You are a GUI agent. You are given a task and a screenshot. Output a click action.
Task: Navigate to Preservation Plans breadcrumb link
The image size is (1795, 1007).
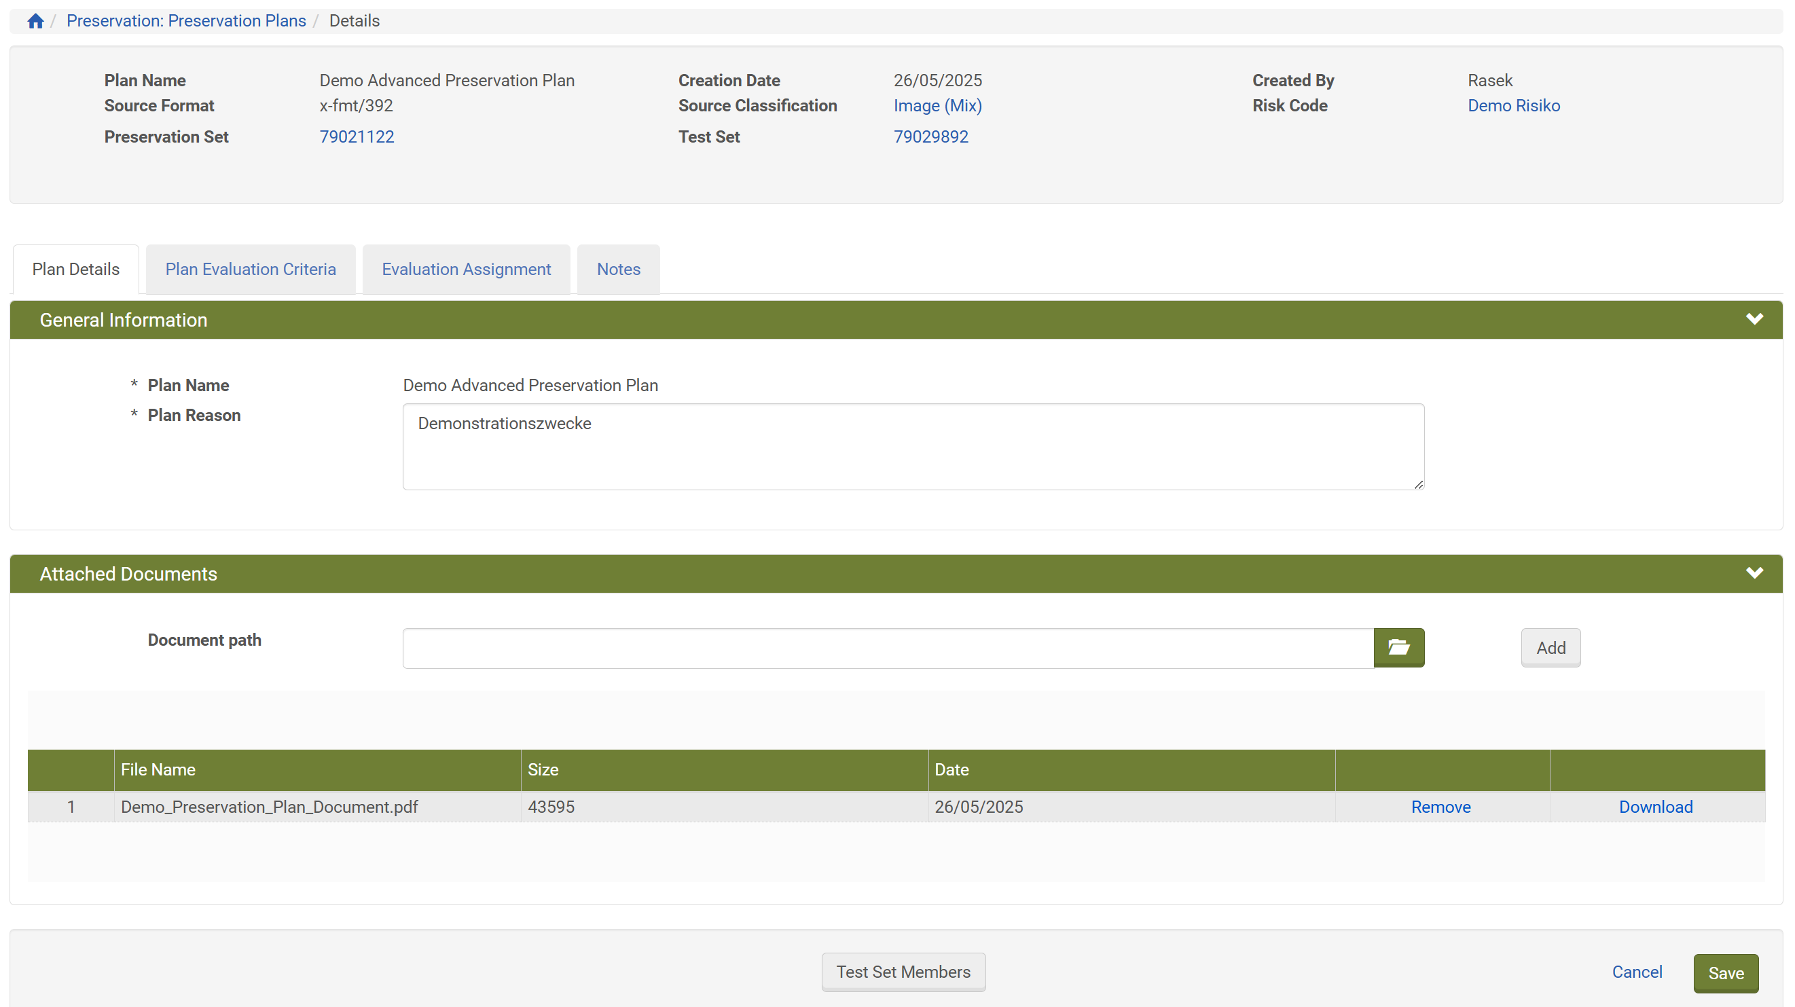tap(186, 21)
